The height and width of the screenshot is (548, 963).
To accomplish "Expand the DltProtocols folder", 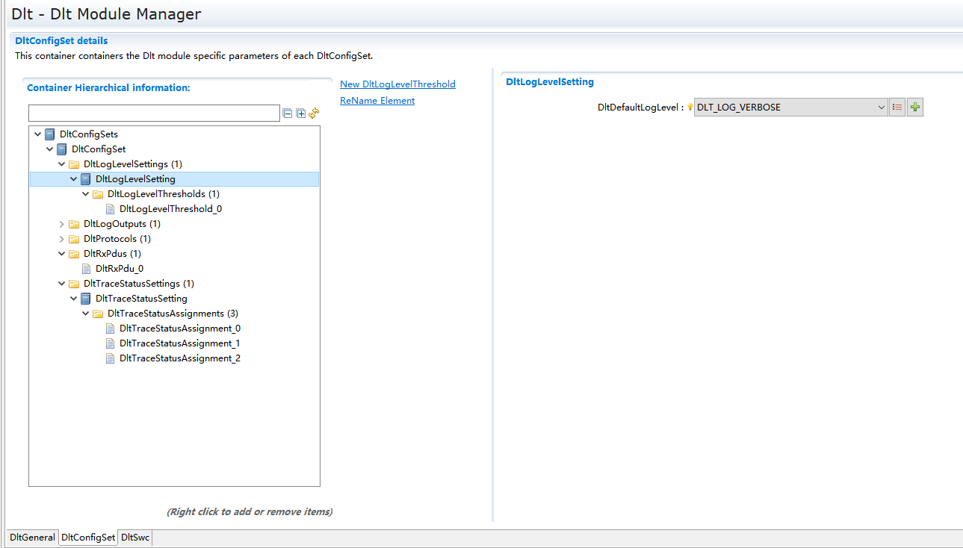I will [x=62, y=239].
